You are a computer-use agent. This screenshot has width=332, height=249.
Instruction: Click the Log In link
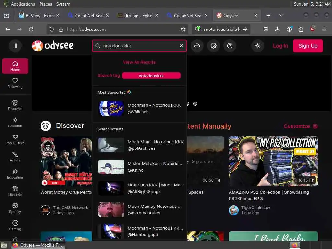pyautogui.click(x=280, y=46)
